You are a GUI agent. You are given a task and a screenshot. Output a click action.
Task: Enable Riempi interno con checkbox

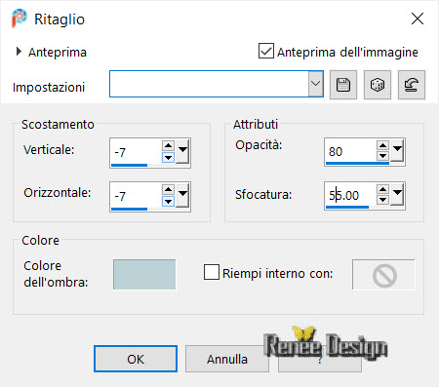(212, 272)
